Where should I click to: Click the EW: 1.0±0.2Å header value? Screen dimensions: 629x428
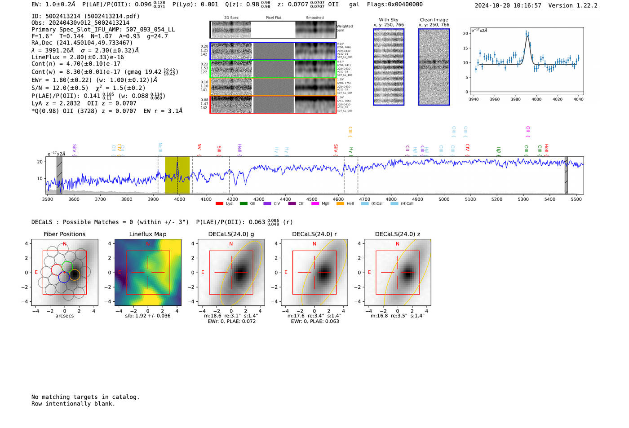click(53, 4)
